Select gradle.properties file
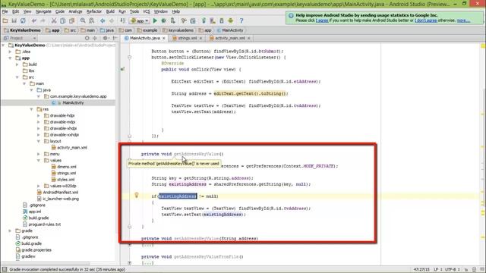The image size is (486, 273). click(36, 249)
